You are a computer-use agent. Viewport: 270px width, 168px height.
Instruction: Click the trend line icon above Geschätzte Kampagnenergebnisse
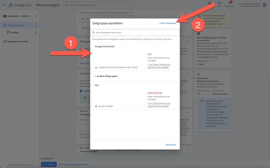tap(199, 74)
